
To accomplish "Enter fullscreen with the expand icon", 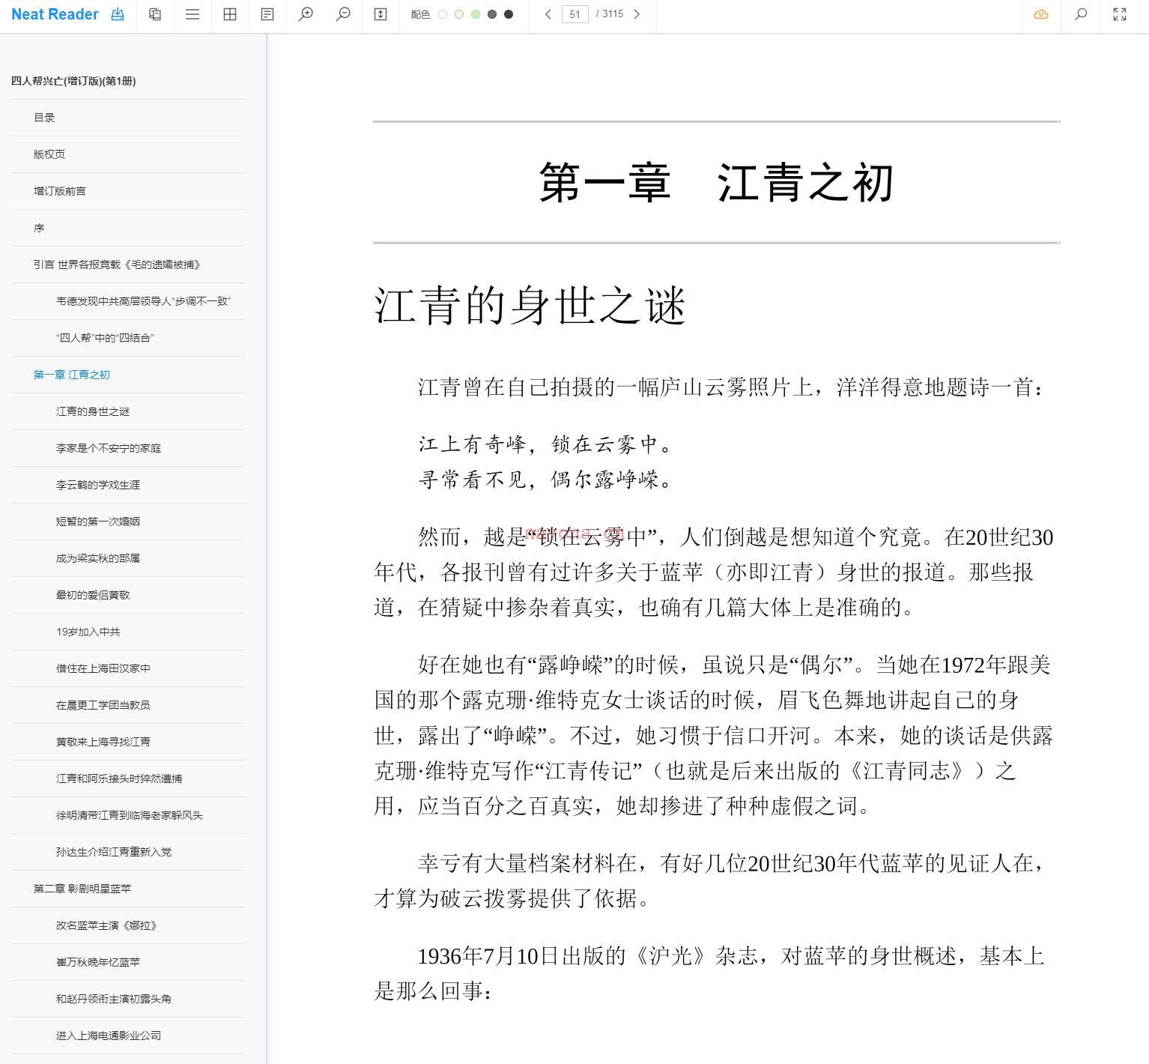I will coord(1120,14).
